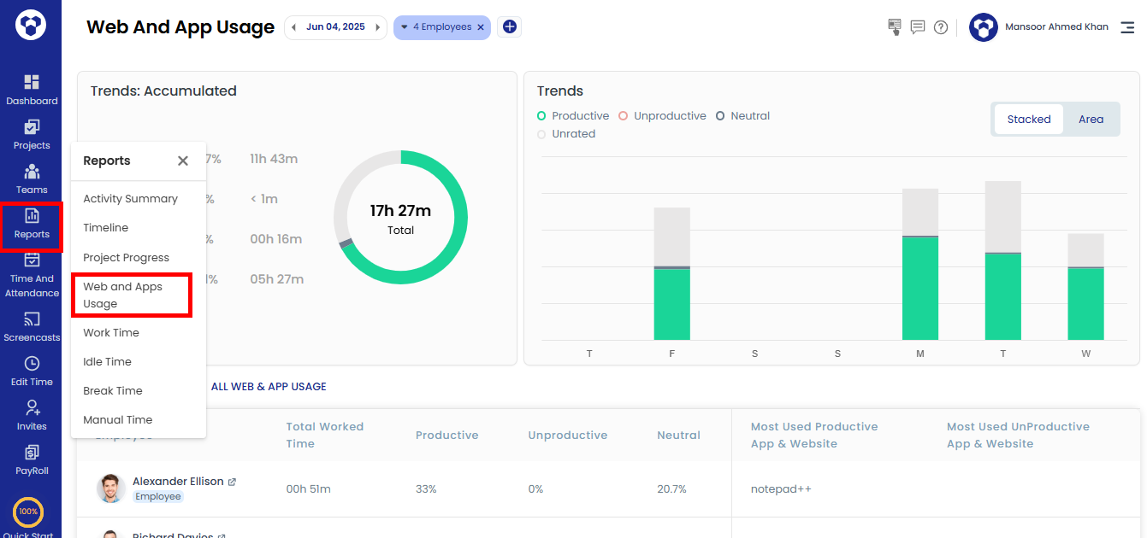Advance date using the right arrow
Screen dimensions: 1147x538
(377, 26)
